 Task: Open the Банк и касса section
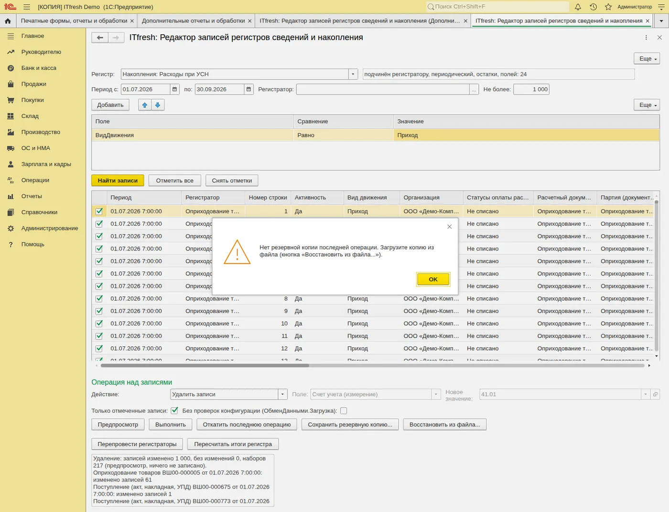point(39,68)
